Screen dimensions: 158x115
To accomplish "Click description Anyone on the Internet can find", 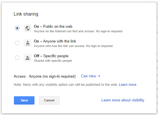I will 79,31.
